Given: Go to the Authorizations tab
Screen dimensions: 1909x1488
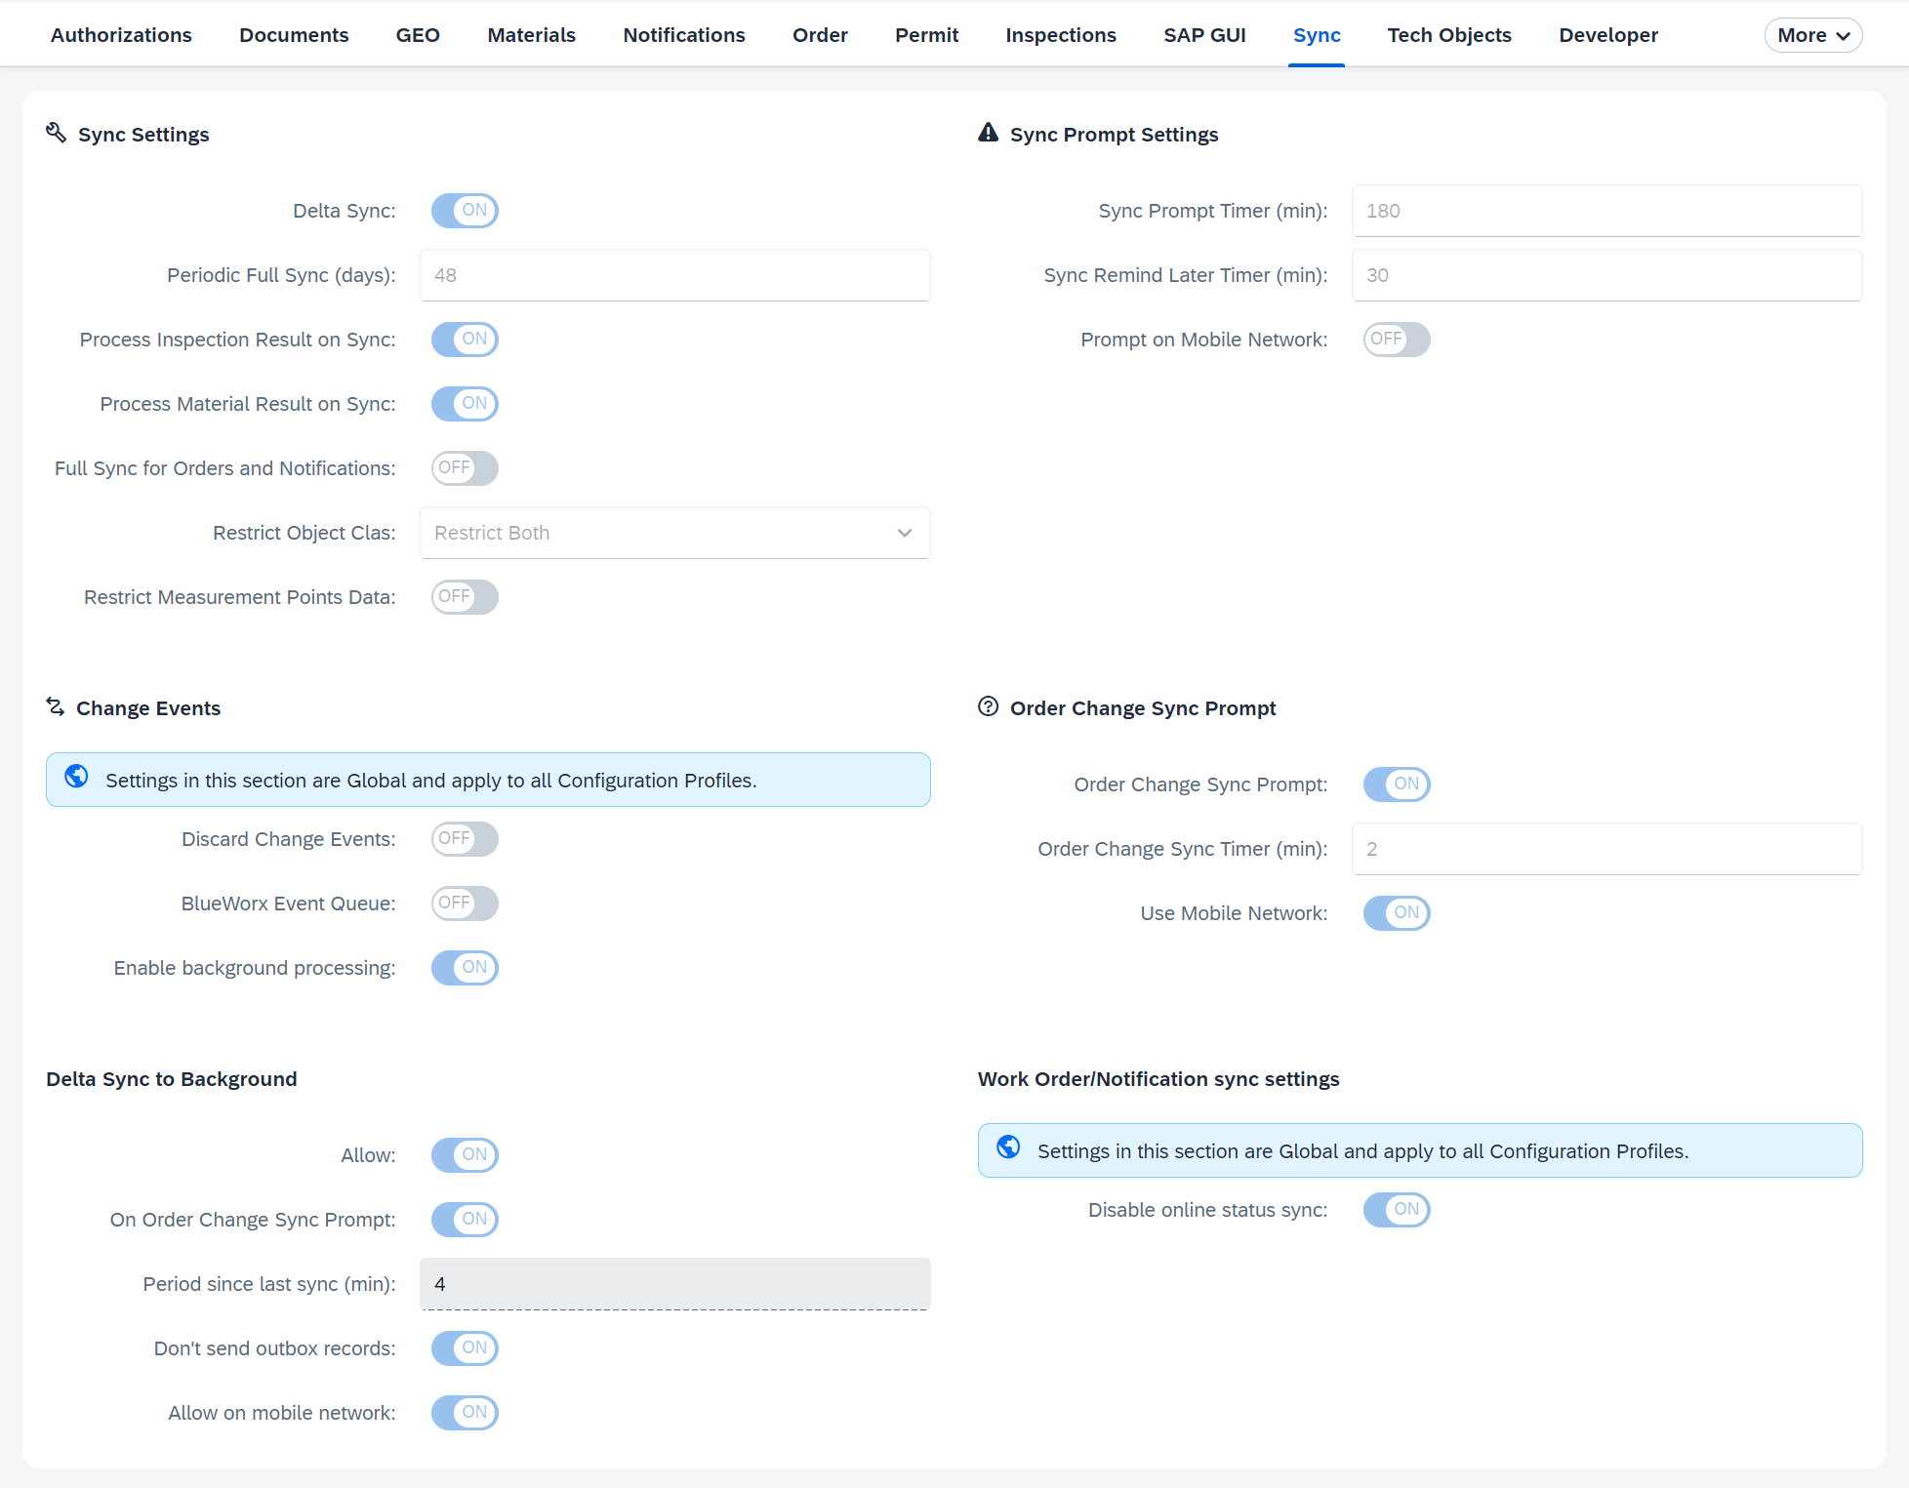Looking at the screenshot, I should (121, 35).
